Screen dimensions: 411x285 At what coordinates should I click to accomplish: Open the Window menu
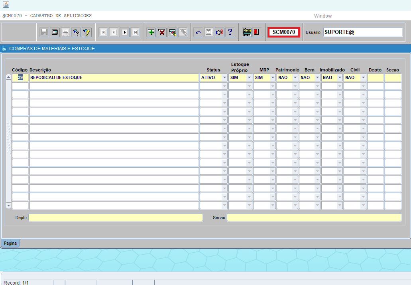pos(323,16)
